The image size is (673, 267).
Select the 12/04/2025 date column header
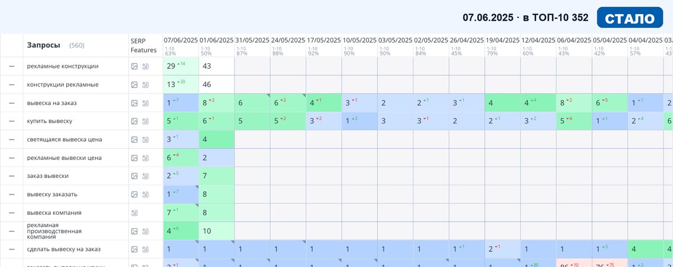(x=539, y=40)
